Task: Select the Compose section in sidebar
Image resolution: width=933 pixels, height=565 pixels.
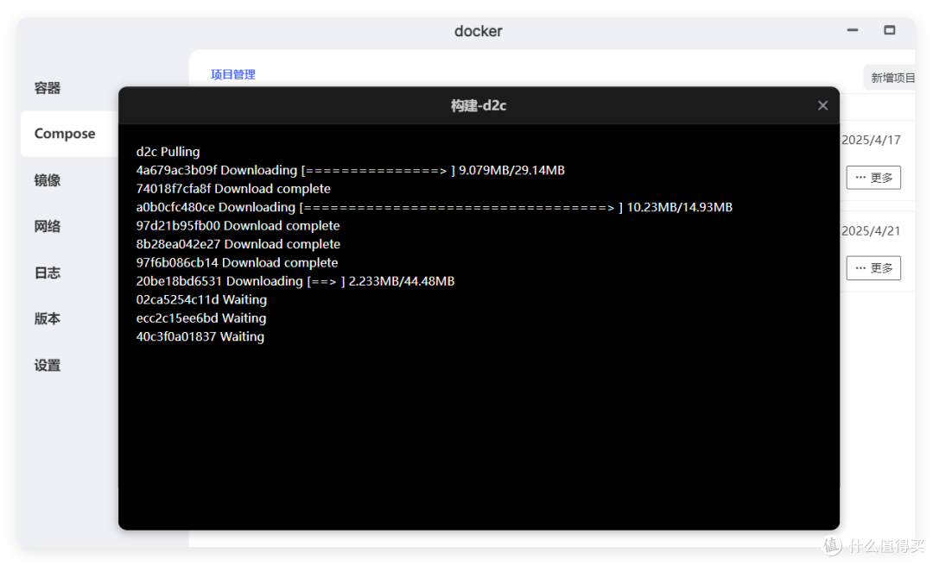Action: pos(65,134)
